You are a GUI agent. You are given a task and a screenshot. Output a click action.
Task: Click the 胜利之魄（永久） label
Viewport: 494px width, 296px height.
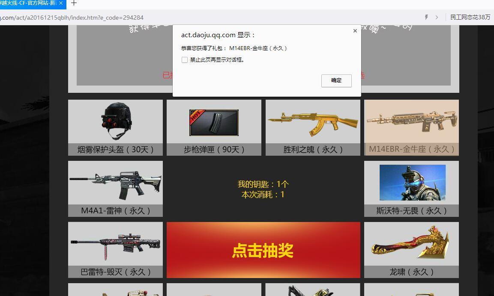point(313,149)
